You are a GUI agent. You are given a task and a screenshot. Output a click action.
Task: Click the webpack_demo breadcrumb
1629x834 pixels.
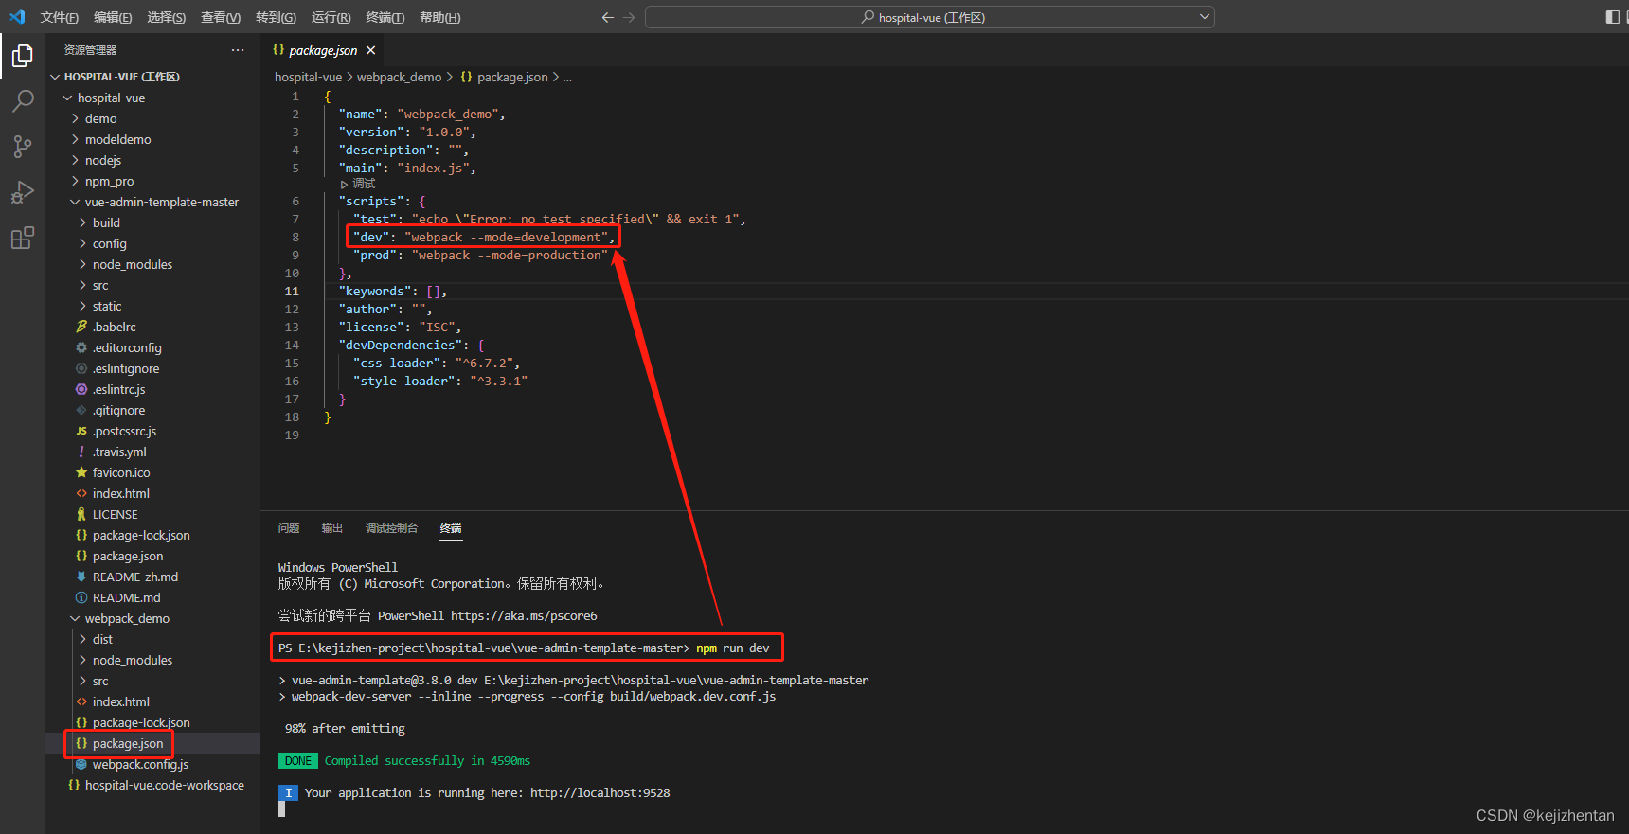pyautogui.click(x=399, y=77)
